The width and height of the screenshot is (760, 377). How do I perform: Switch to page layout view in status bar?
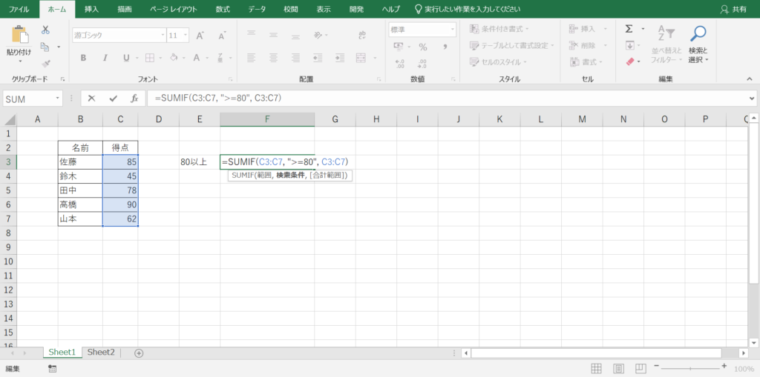tap(617, 368)
